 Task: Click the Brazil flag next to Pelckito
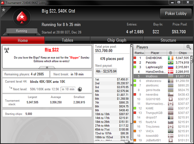click(170, 63)
